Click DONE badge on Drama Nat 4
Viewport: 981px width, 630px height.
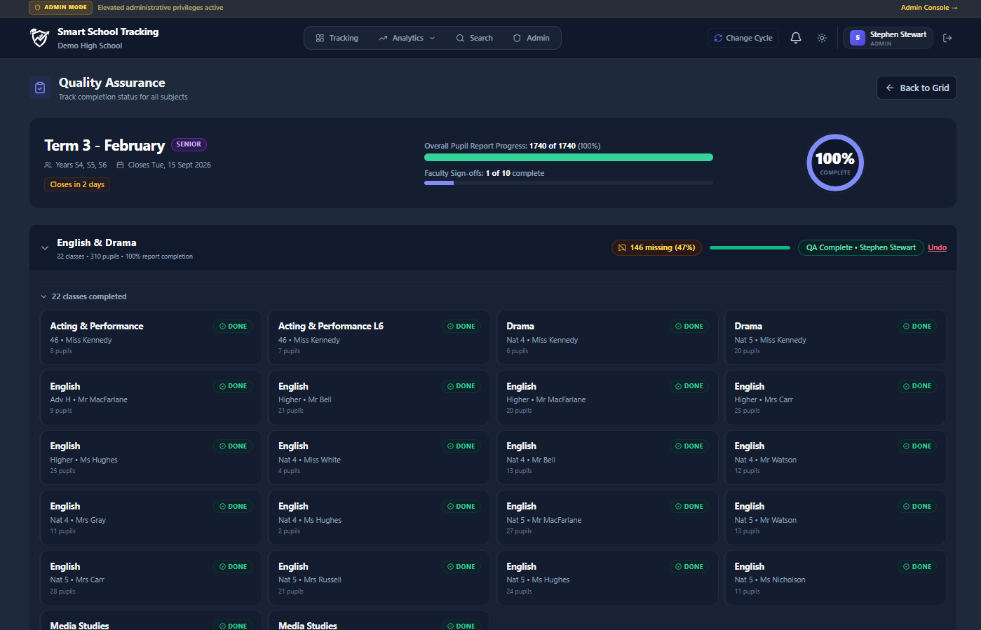coord(689,327)
